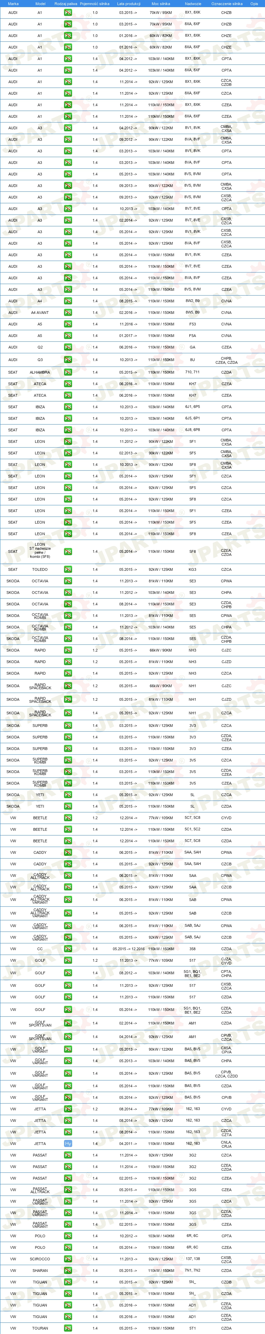265x1334 pixels.
Task: Click the 'CHPB, CZEA, CZDA' engine code cell
Action: (227, 360)
